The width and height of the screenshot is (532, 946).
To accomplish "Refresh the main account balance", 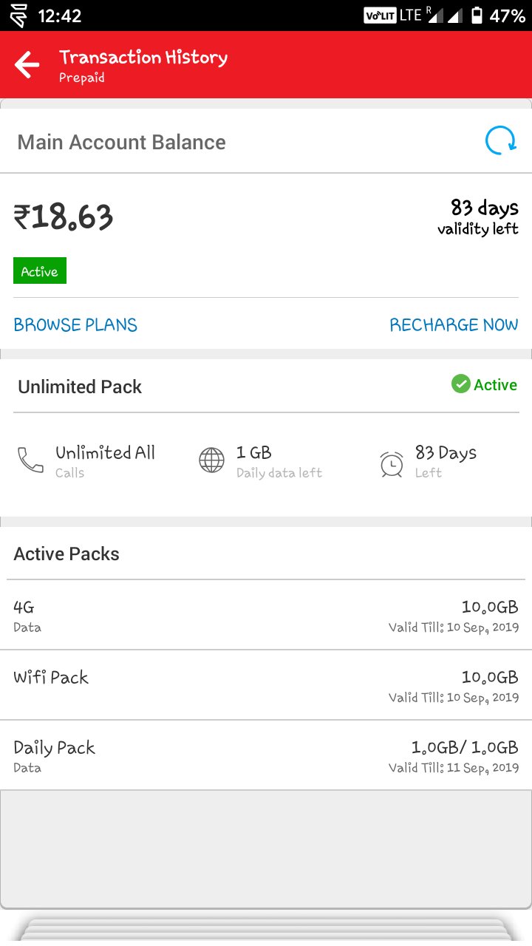I will coord(500,140).
